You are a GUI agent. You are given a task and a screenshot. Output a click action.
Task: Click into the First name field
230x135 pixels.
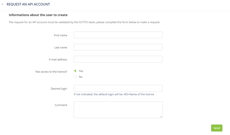[x=118, y=35]
